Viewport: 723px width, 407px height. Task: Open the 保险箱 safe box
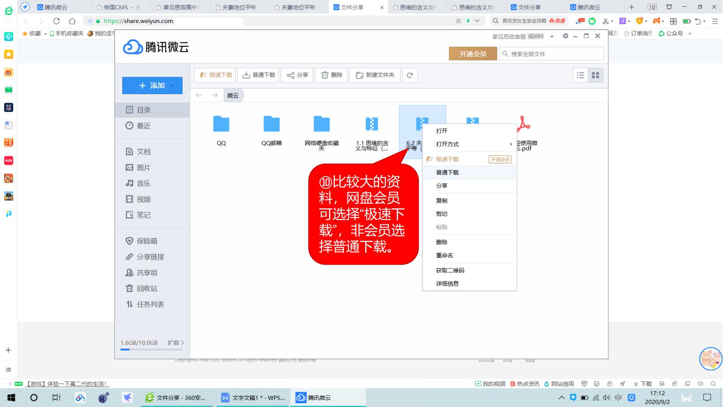pos(152,241)
